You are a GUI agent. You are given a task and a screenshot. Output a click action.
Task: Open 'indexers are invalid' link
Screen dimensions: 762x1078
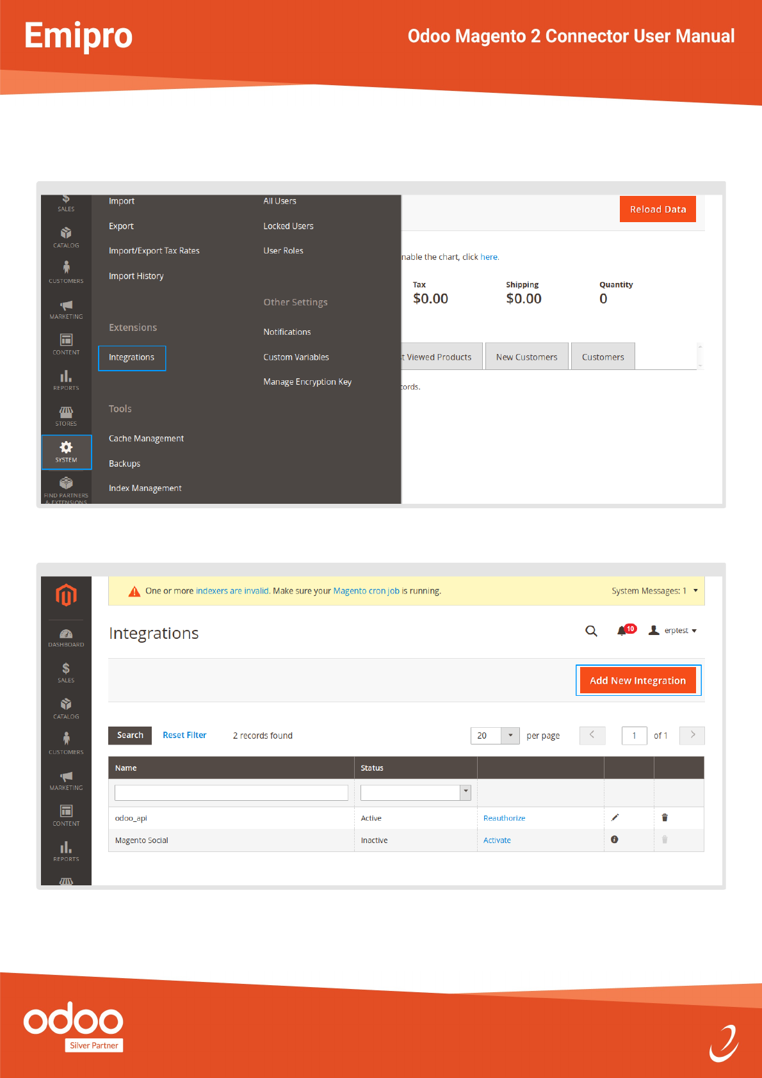pyautogui.click(x=232, y=591)
